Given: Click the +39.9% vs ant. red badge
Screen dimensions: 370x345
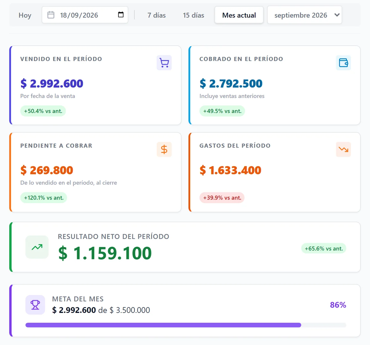Looking at the screenshot, I should pos(222,198).
